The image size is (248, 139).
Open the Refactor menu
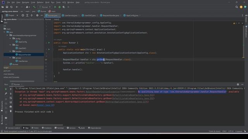(x=40, y=2)
